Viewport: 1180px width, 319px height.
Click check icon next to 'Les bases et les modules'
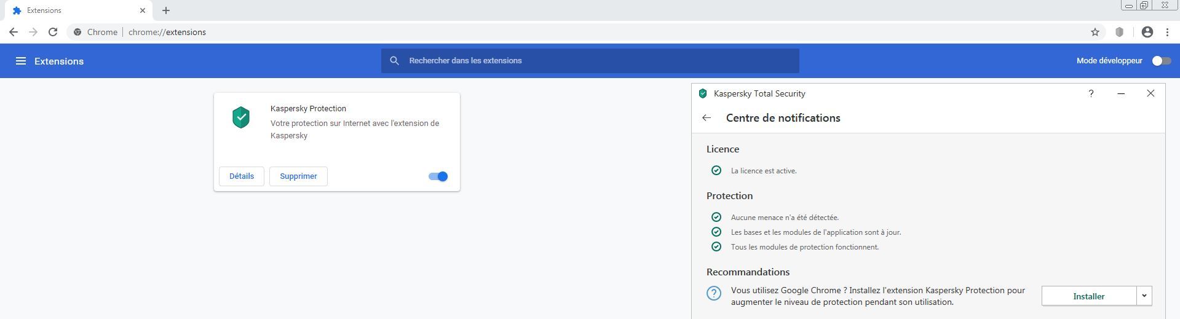(716, 232)
